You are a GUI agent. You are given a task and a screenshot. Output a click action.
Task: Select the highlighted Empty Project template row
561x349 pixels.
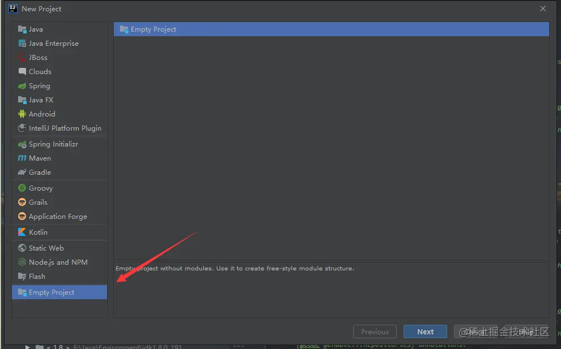pos(331,29)
